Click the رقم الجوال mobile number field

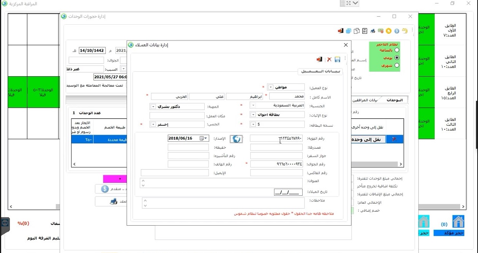(x=276, y=164)
